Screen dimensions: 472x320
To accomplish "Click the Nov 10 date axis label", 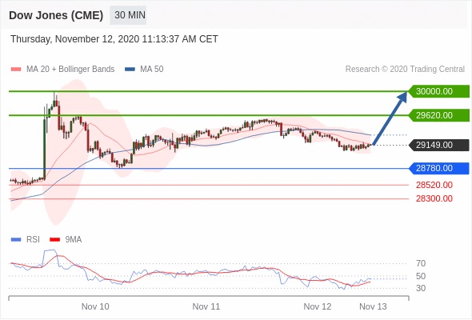I will (95, 306).
